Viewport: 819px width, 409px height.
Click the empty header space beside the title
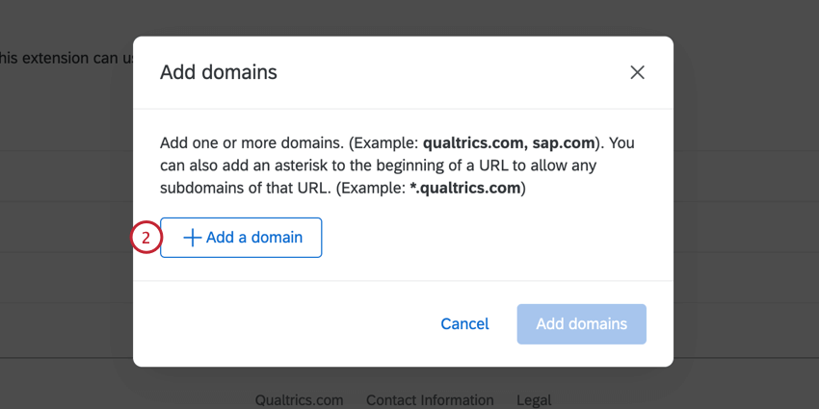[434, 72]
